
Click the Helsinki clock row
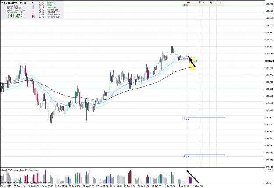(x=48, y=10)
